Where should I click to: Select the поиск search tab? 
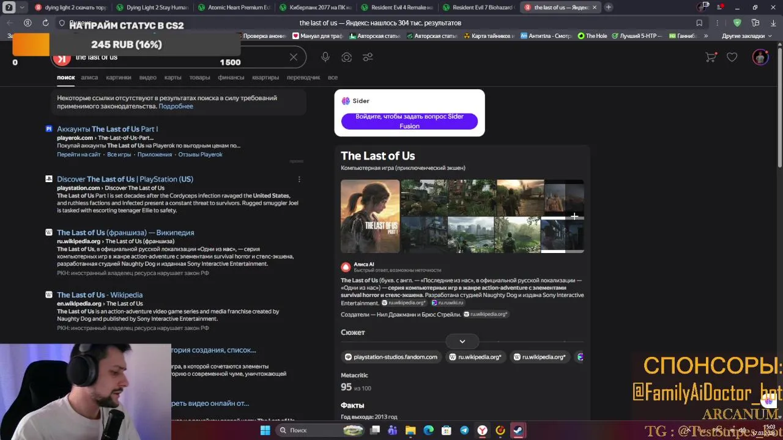coord(66,78)
